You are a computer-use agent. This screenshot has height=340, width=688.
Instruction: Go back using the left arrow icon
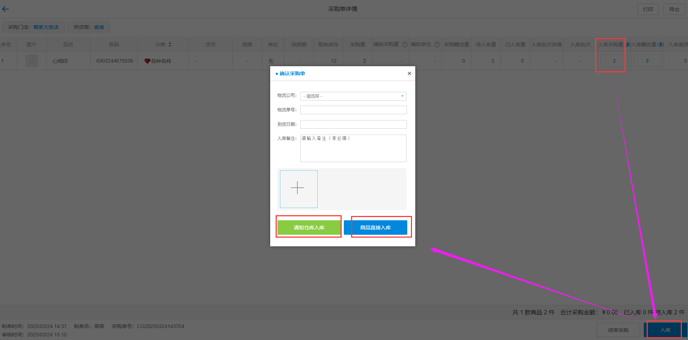coord(5,9)
